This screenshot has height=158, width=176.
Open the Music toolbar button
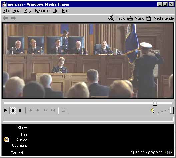[136, 18]
